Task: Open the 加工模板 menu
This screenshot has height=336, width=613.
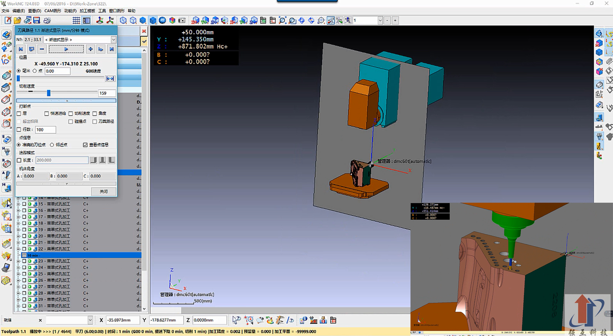Action: [x=87, y=11]
